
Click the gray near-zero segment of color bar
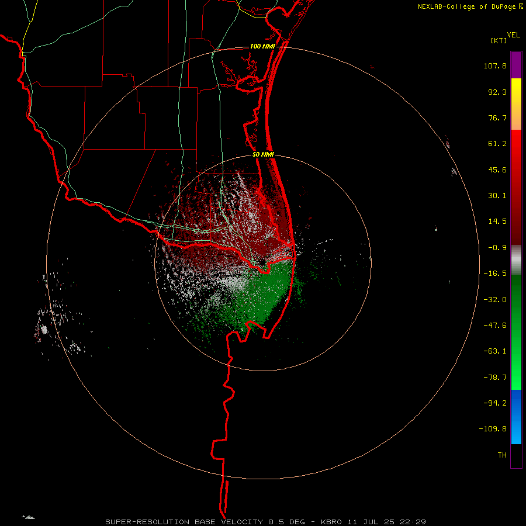coord(516,259)
